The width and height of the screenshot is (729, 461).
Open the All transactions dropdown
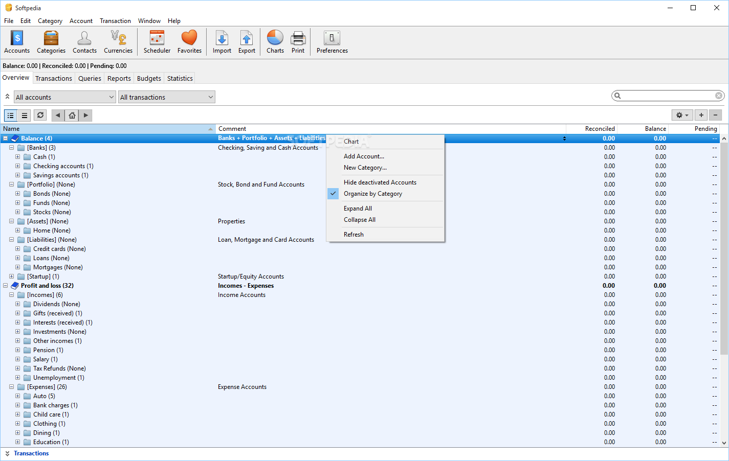tap(167, 97)
